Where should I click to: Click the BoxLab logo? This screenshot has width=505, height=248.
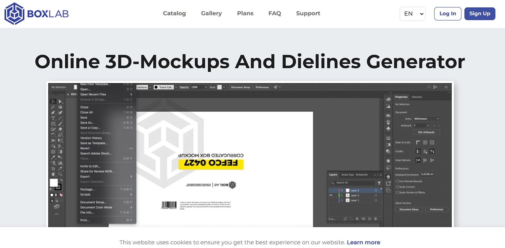tap(36, 14)
